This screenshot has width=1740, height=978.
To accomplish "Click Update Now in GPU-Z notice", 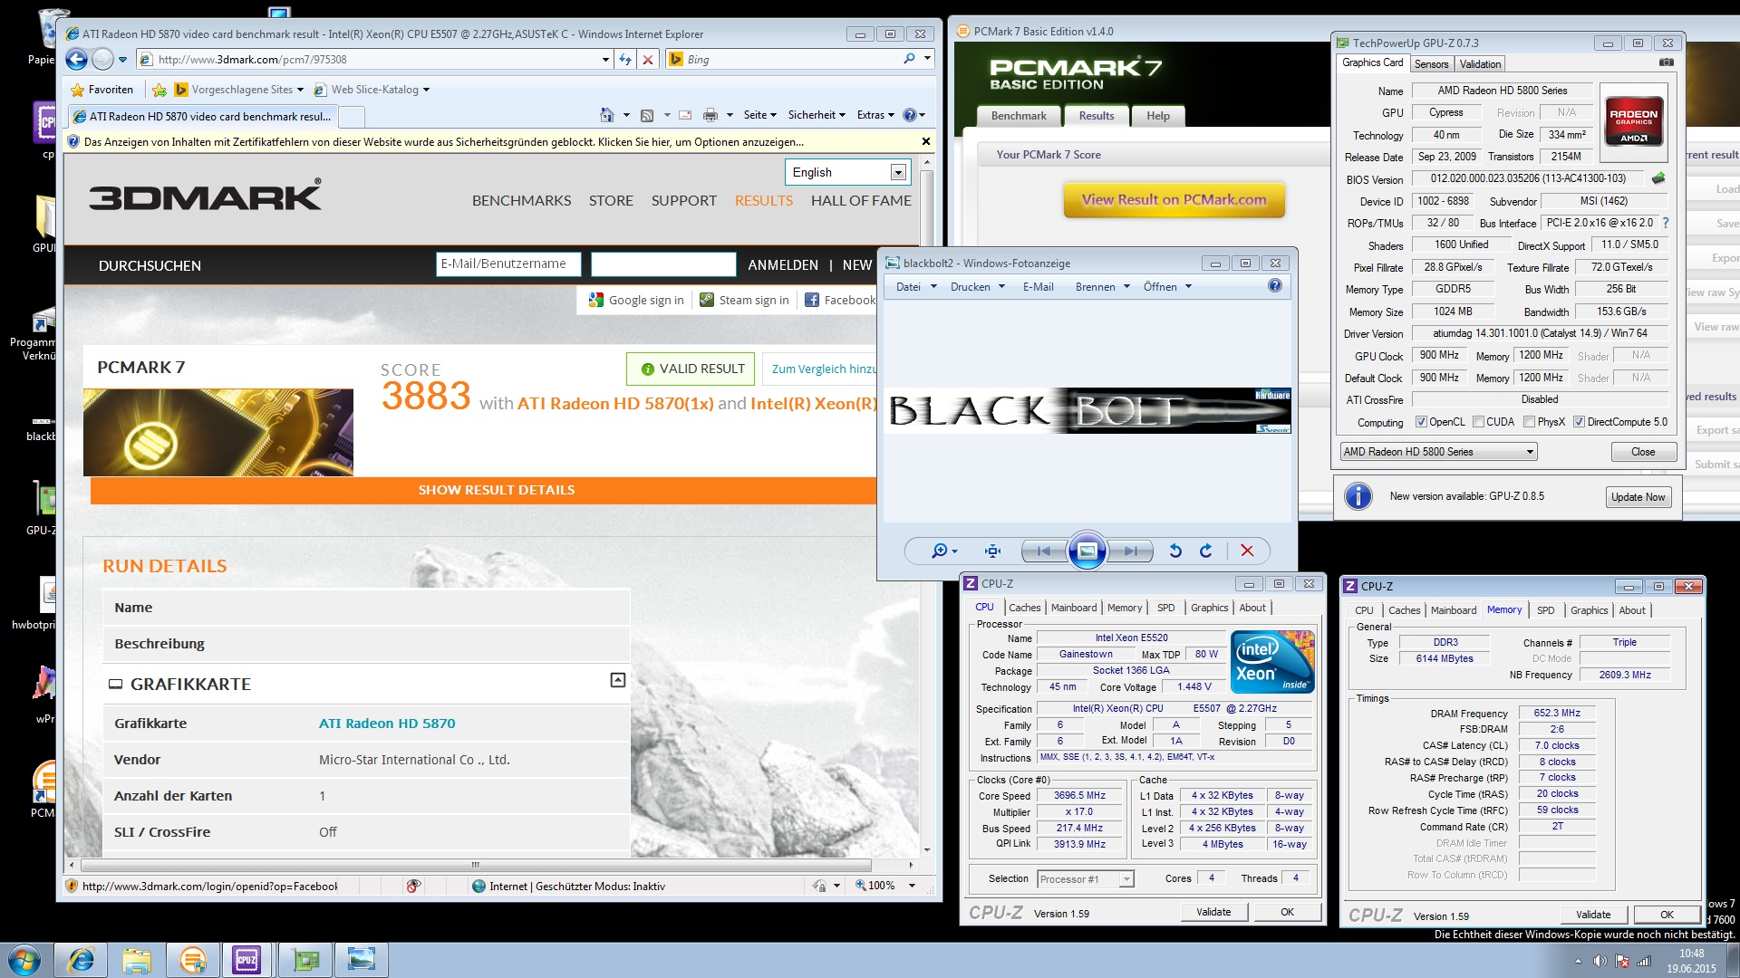I will click(1638, 497).
